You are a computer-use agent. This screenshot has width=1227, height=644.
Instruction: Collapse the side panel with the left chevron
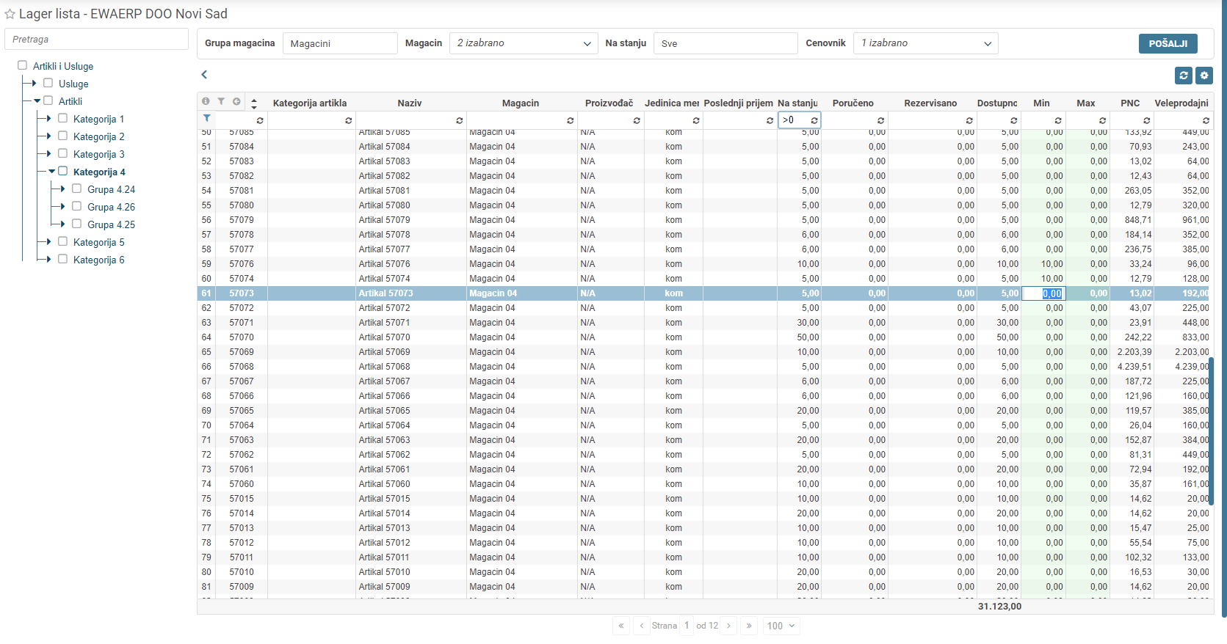(204, 75)
